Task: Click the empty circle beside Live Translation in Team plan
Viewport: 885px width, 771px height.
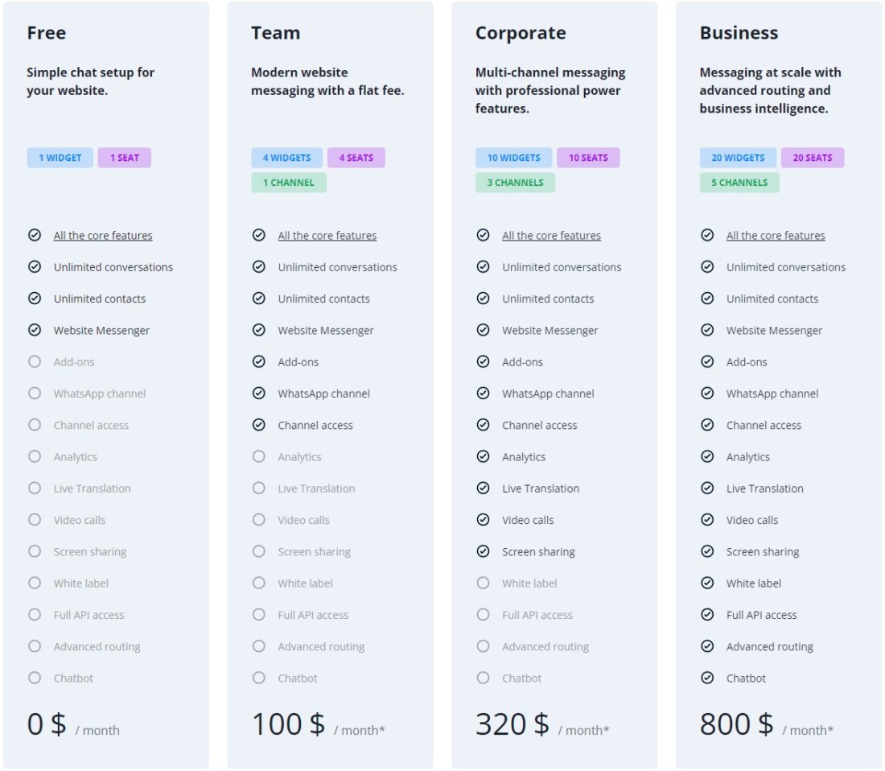Action: click(259, 488)
